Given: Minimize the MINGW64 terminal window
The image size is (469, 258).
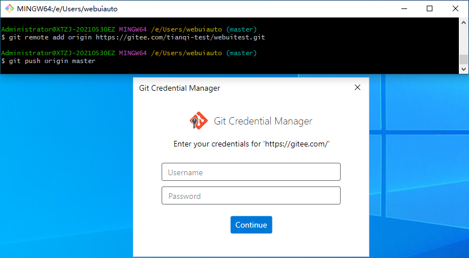Looking at the screenshot, I should (404, 8).
